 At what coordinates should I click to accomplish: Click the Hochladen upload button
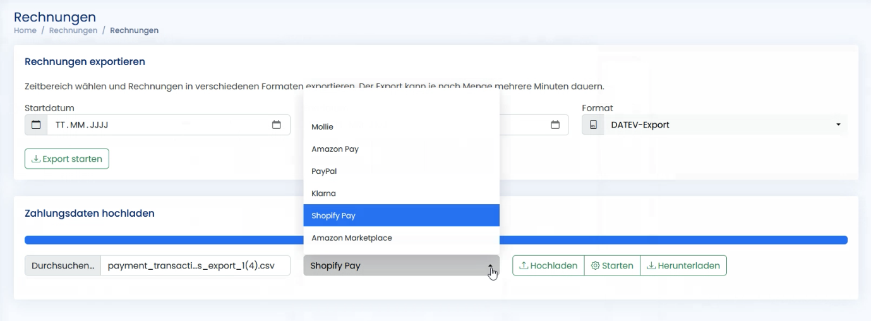coord(548,265)
